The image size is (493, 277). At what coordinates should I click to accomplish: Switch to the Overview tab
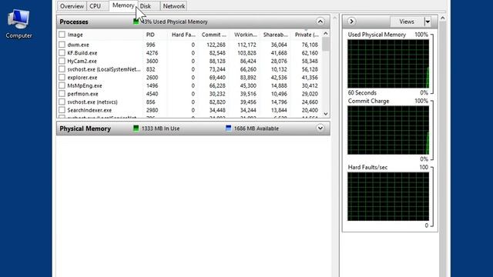pyautogui.click(x=72, y=6)
